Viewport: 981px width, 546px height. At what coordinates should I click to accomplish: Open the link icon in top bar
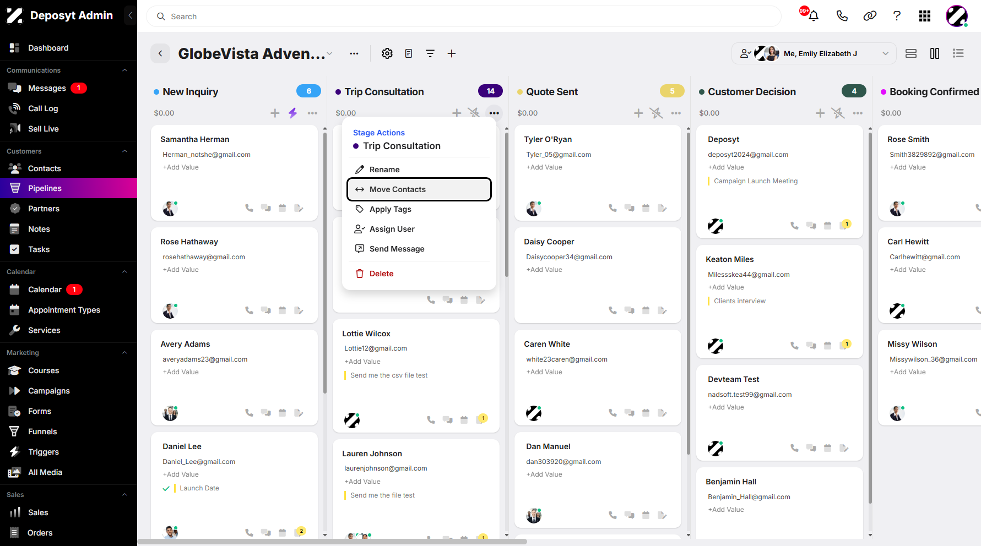870,16
